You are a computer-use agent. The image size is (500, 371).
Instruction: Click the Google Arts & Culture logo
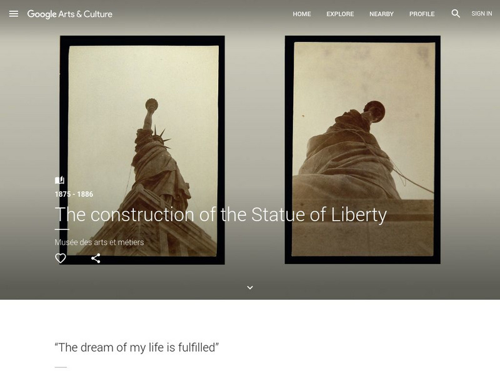69,14
